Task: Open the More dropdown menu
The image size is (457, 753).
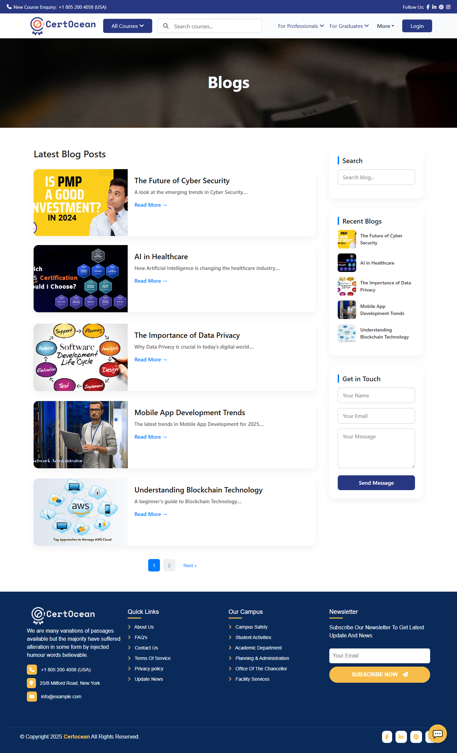Action: tap(385, 26)
